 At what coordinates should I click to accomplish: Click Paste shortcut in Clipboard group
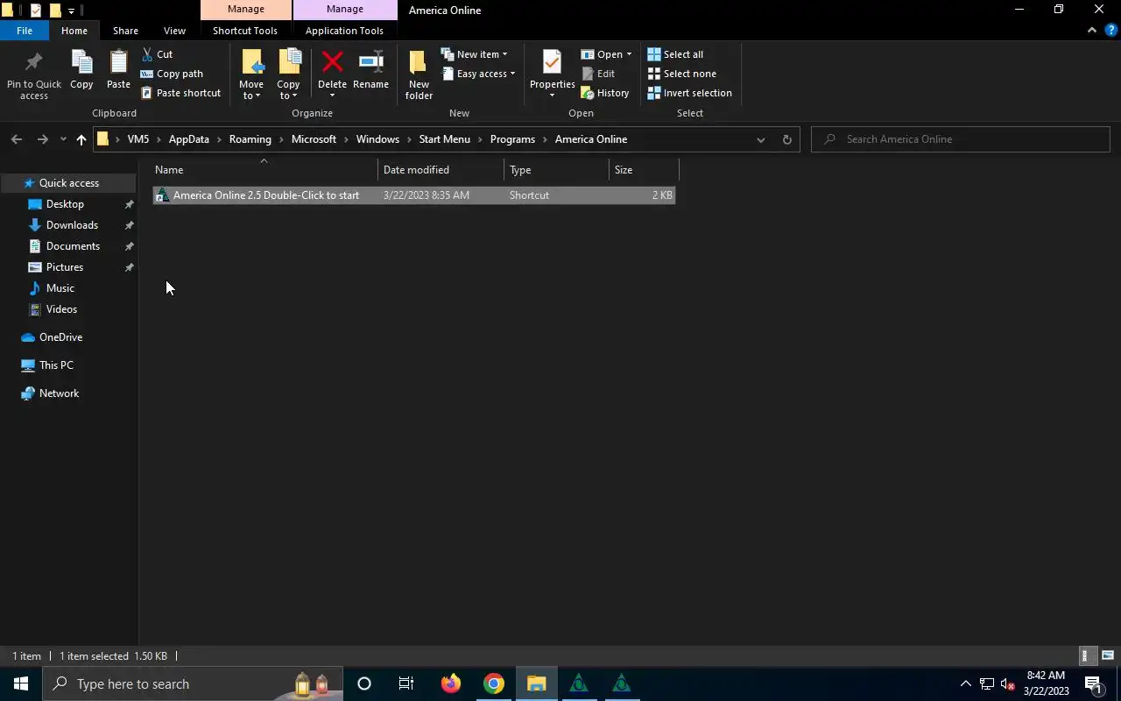[180, 93]
